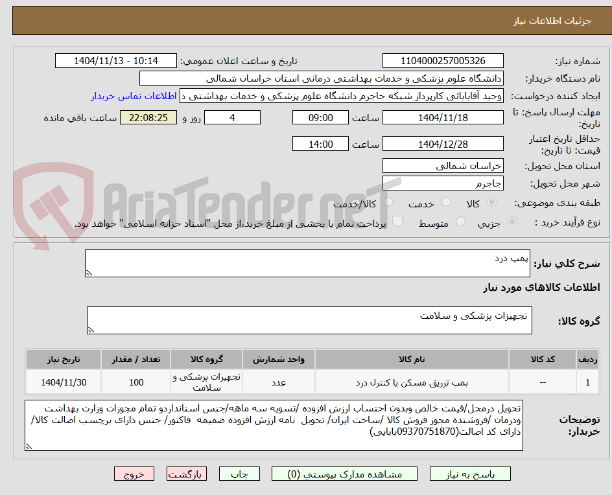Click the resize handle of شرح کلی نیاز box
Viewport: 612px width, 495px height.
click(x=89, y=273)
